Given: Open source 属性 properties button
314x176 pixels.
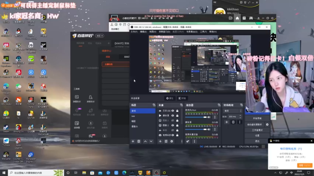Looking at the screenshot, I should pyautogui.click(x=170, y=98).
